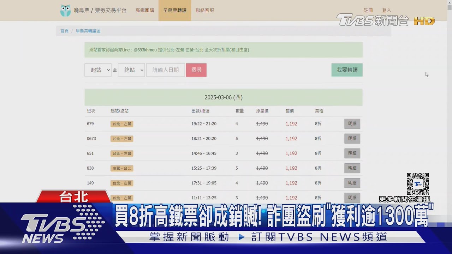Click the merchant Line notice banner
The height and width of the screenshot is (254, 452).
pyautogui.click(x=224, y=50)
